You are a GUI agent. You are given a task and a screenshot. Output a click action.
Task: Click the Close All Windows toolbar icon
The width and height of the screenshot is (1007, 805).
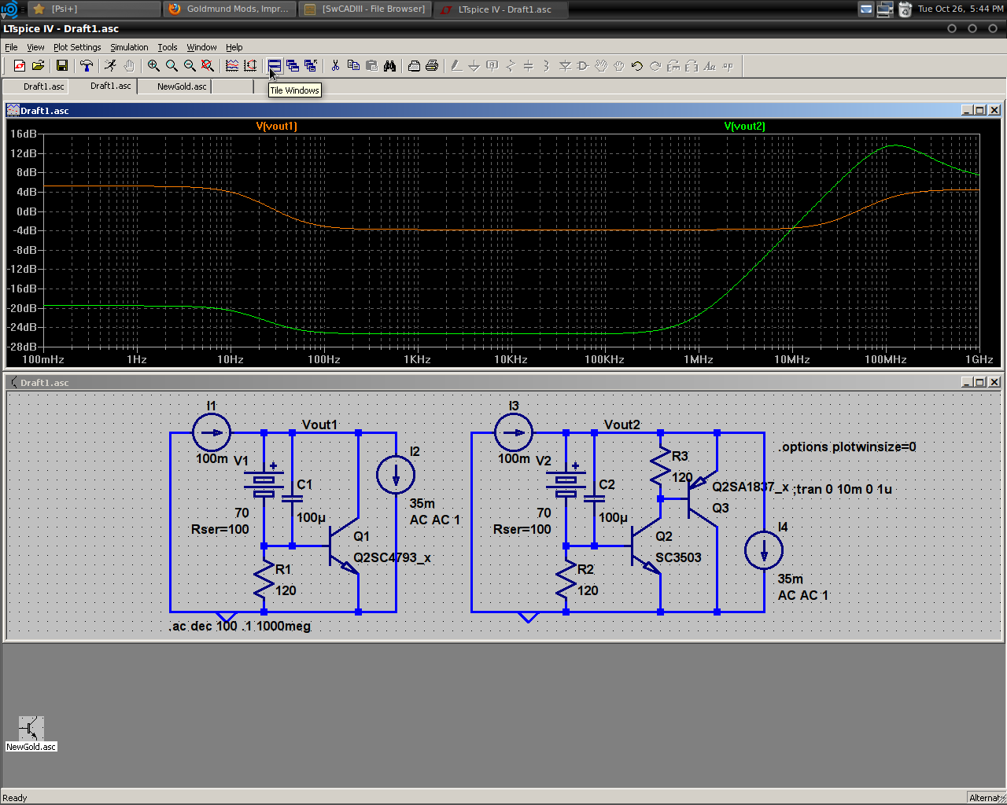(311, 66)
